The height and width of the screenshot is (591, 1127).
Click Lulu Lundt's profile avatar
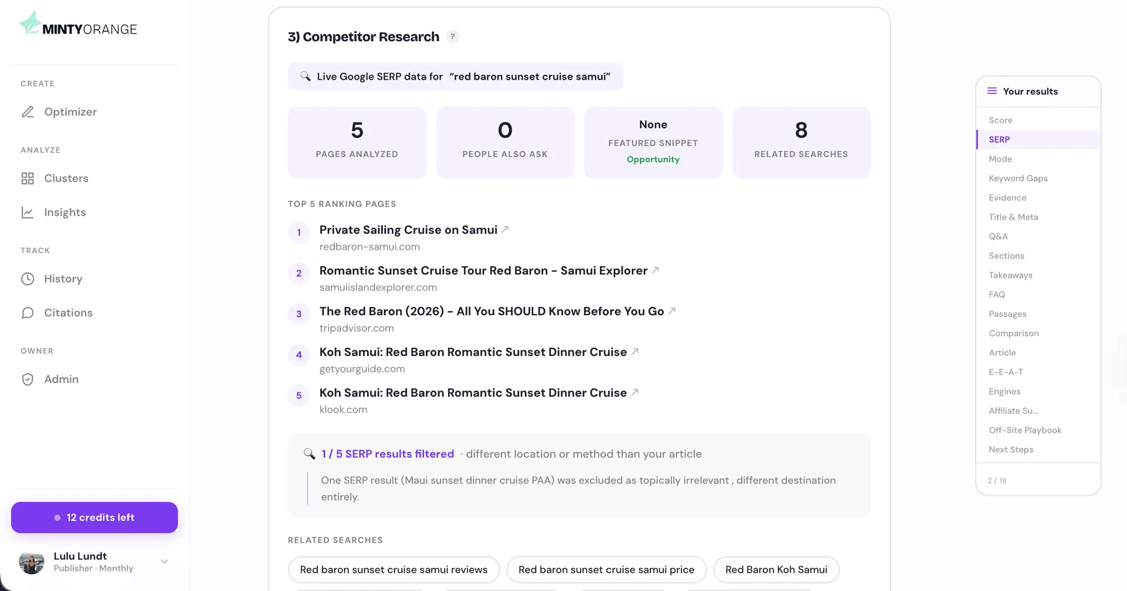click(31, 562)
